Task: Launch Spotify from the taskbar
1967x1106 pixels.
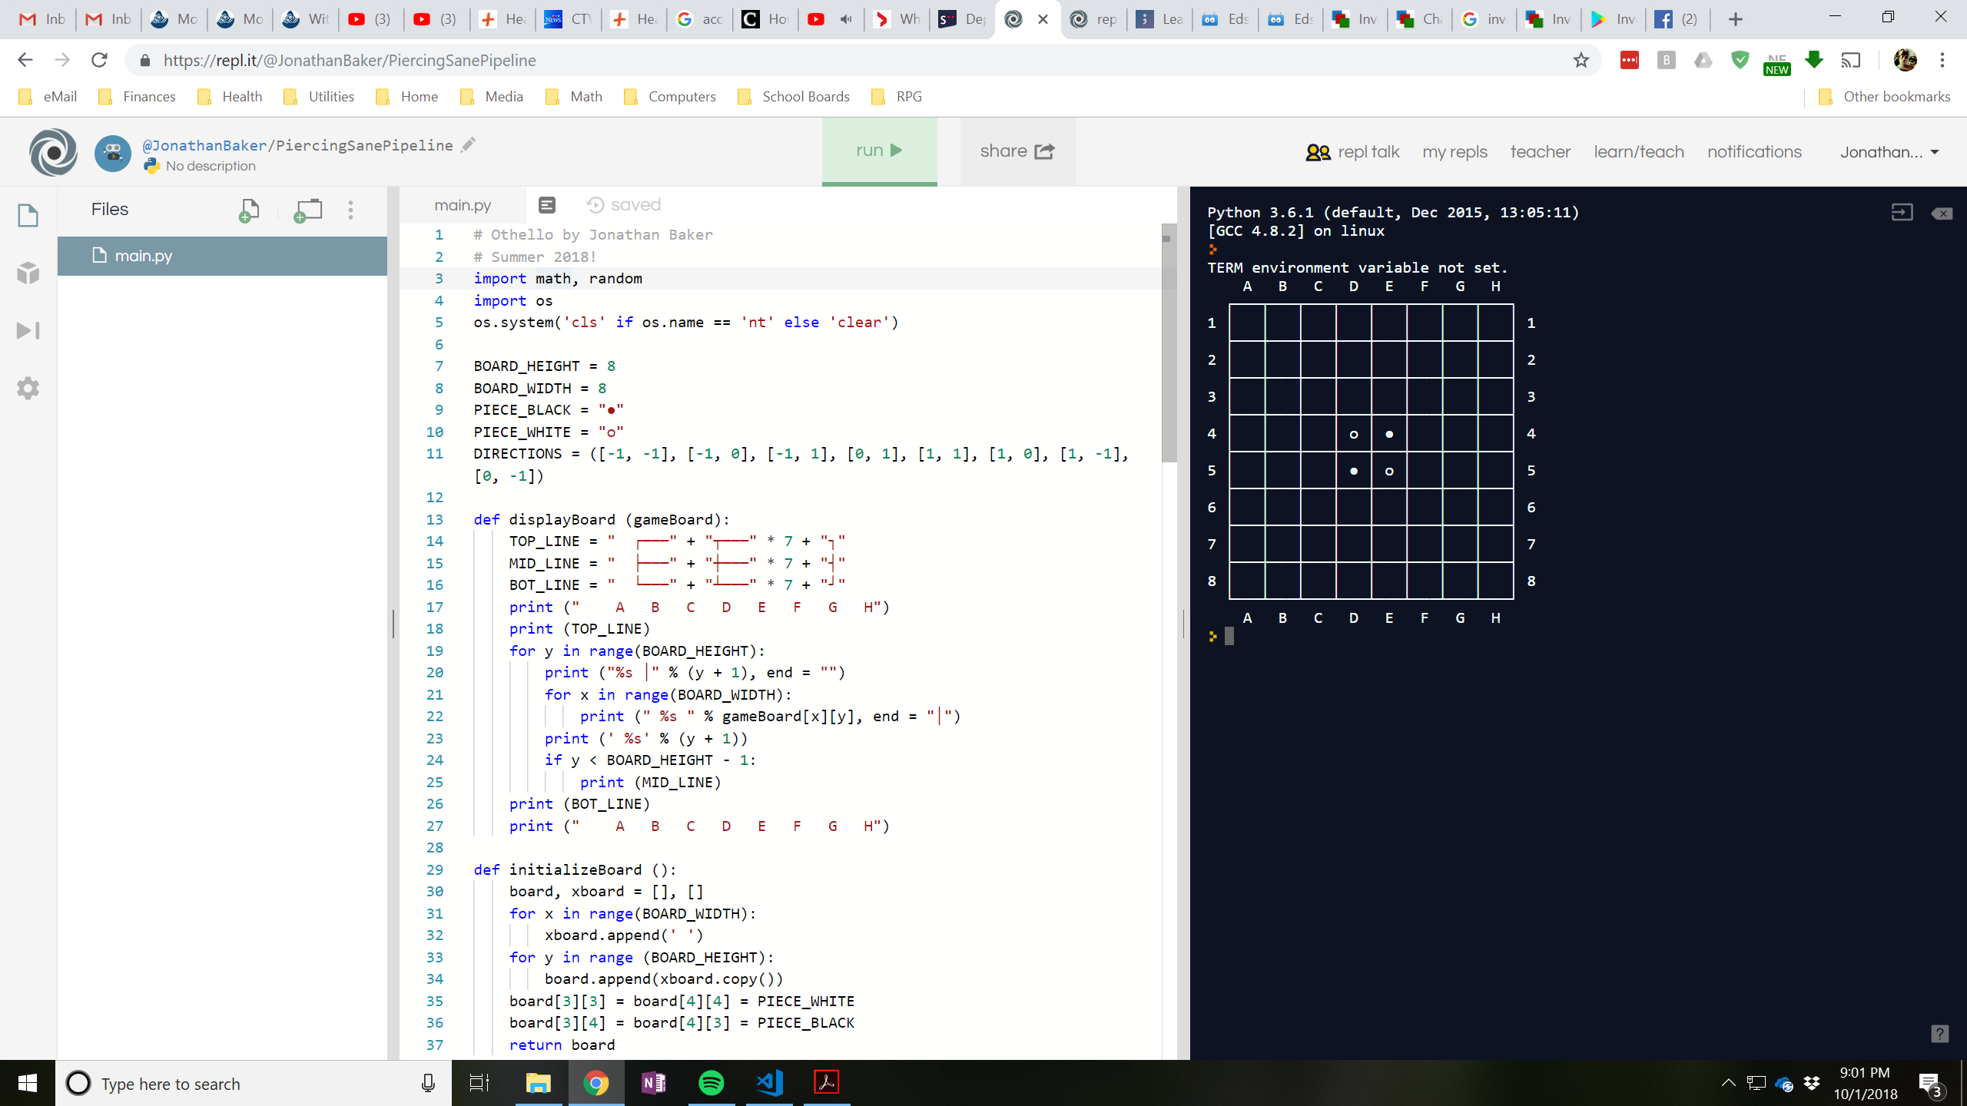Action: [711, 1083]
